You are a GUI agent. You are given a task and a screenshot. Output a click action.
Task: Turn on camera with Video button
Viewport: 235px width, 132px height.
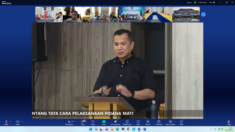tap(17, 122)
